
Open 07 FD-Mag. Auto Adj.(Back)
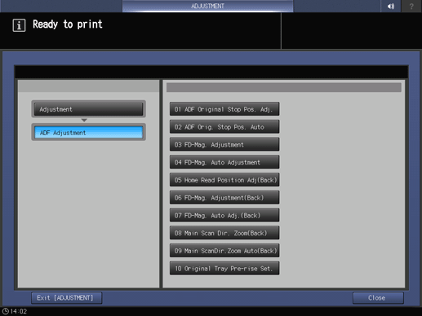pyautogui.click(x=224, y=215)
